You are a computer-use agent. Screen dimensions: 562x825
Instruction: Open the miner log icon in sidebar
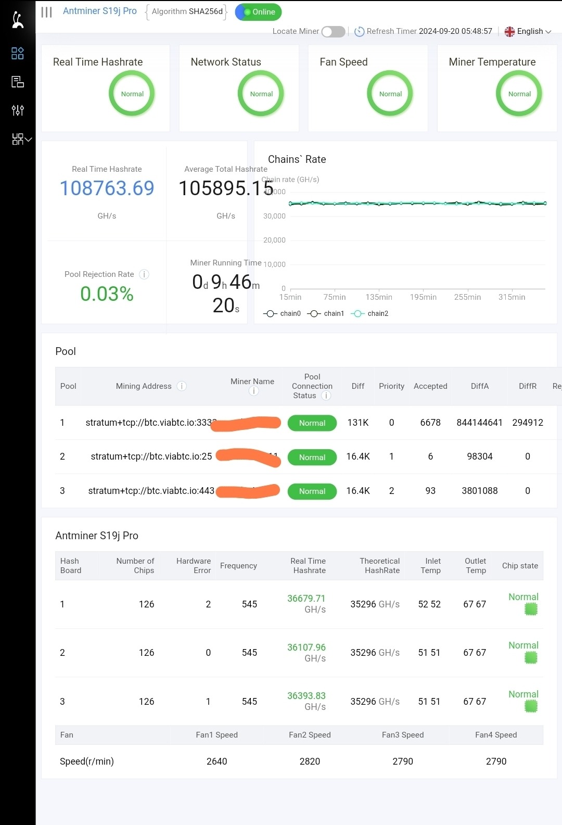coord(18,82)
